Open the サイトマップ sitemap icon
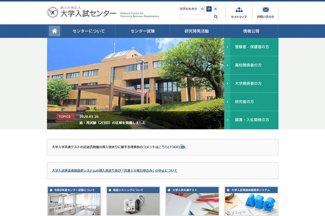Screen dimensions: 325x216 point(239,10)
